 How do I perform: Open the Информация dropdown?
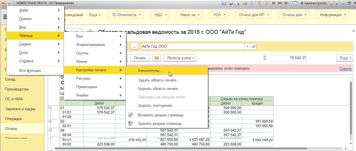333,15
